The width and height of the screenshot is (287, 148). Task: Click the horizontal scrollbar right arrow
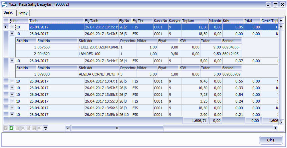pyautogui.click(x=276, y=128)
